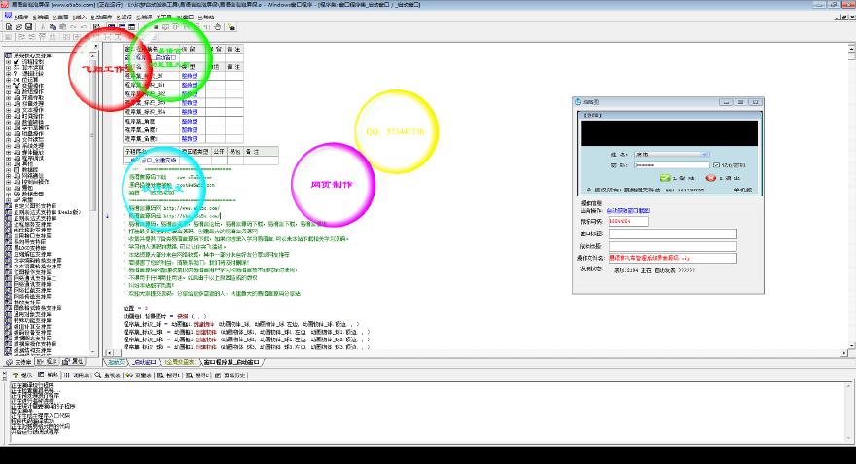The height and width of the screenshot is (464, 856).
Task: Switch to the _启动窗口 editor tab
Action: [145, 362]
